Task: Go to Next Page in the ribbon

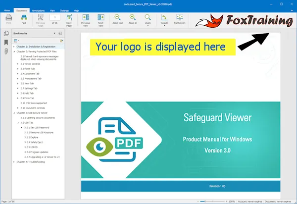Action: (x=69, y=20)
